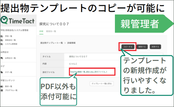Go to 提出物テンプレート一覧 breadcrumb
The width and height of the screenshot is (174, 107).
click(52, 43)
